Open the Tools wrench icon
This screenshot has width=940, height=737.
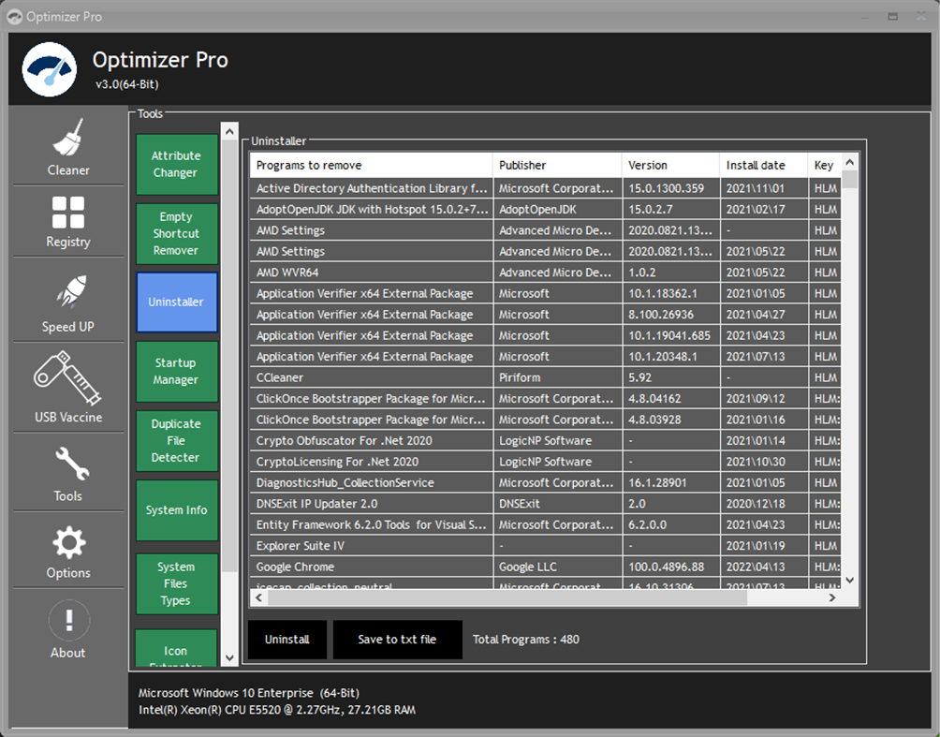pyautogui.click(x=72, y=464)
